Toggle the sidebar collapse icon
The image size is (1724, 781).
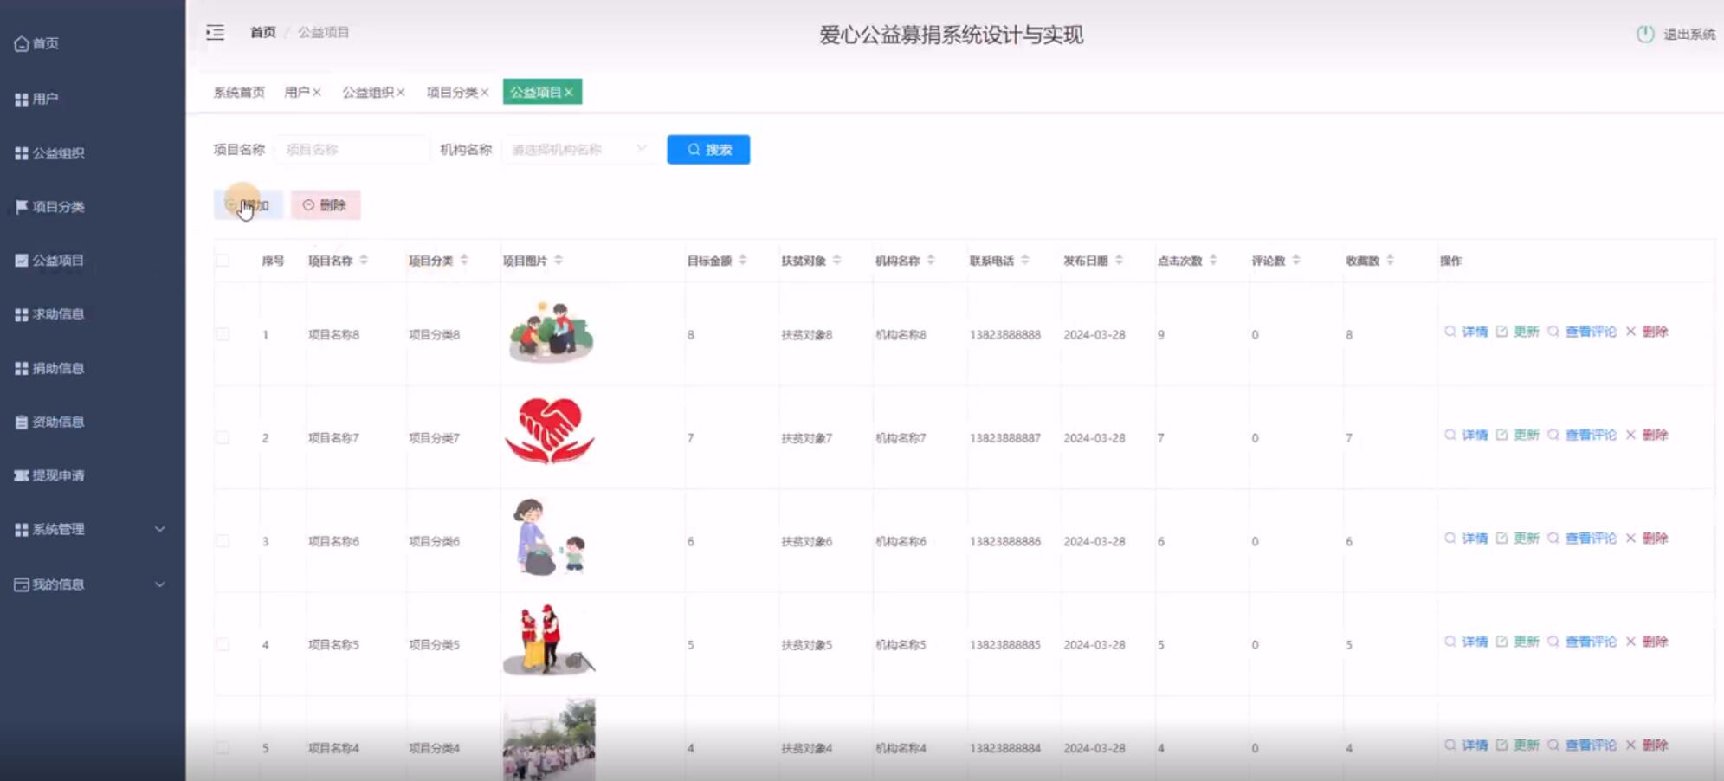tap(215, 33)
